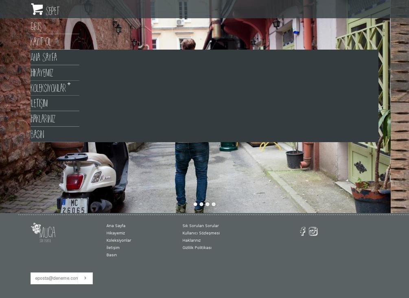Viewport: 409px width, 298px height.
Task: Click the Muca logo in the footer
Action: tap(43, 232)
